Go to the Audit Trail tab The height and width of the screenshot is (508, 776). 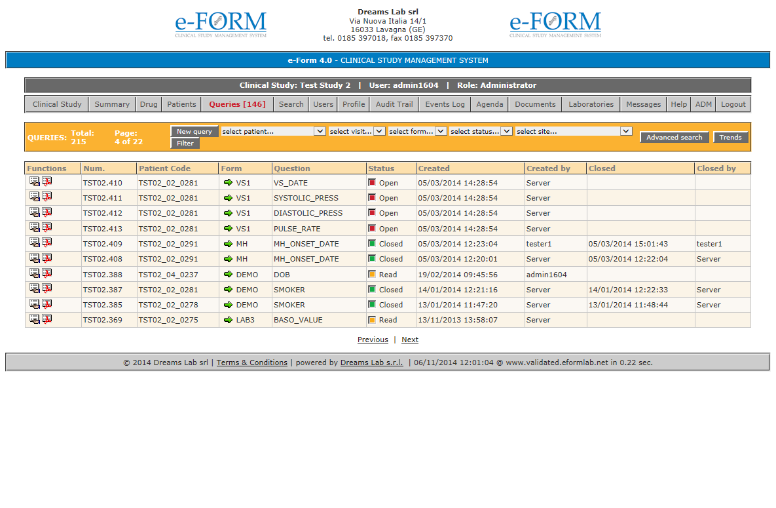click(394, 104)
